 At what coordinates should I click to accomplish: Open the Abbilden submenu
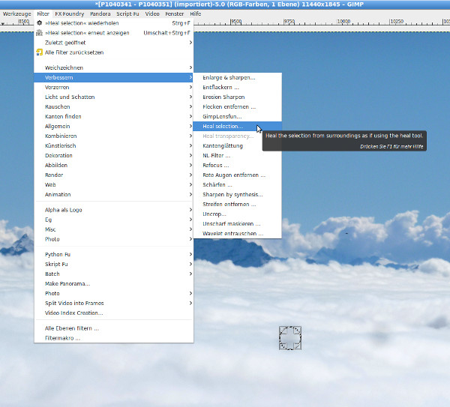pos(114,165)
